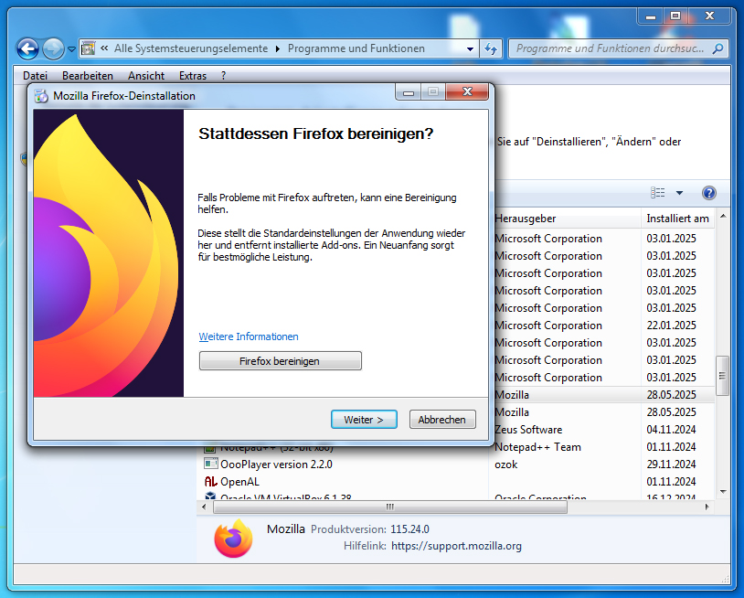744x598 pixels.
Task: Click the refresh icon beside address bar
Action: pos(491,48)
